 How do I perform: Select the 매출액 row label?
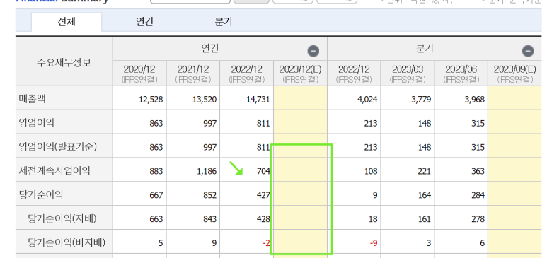32,100
